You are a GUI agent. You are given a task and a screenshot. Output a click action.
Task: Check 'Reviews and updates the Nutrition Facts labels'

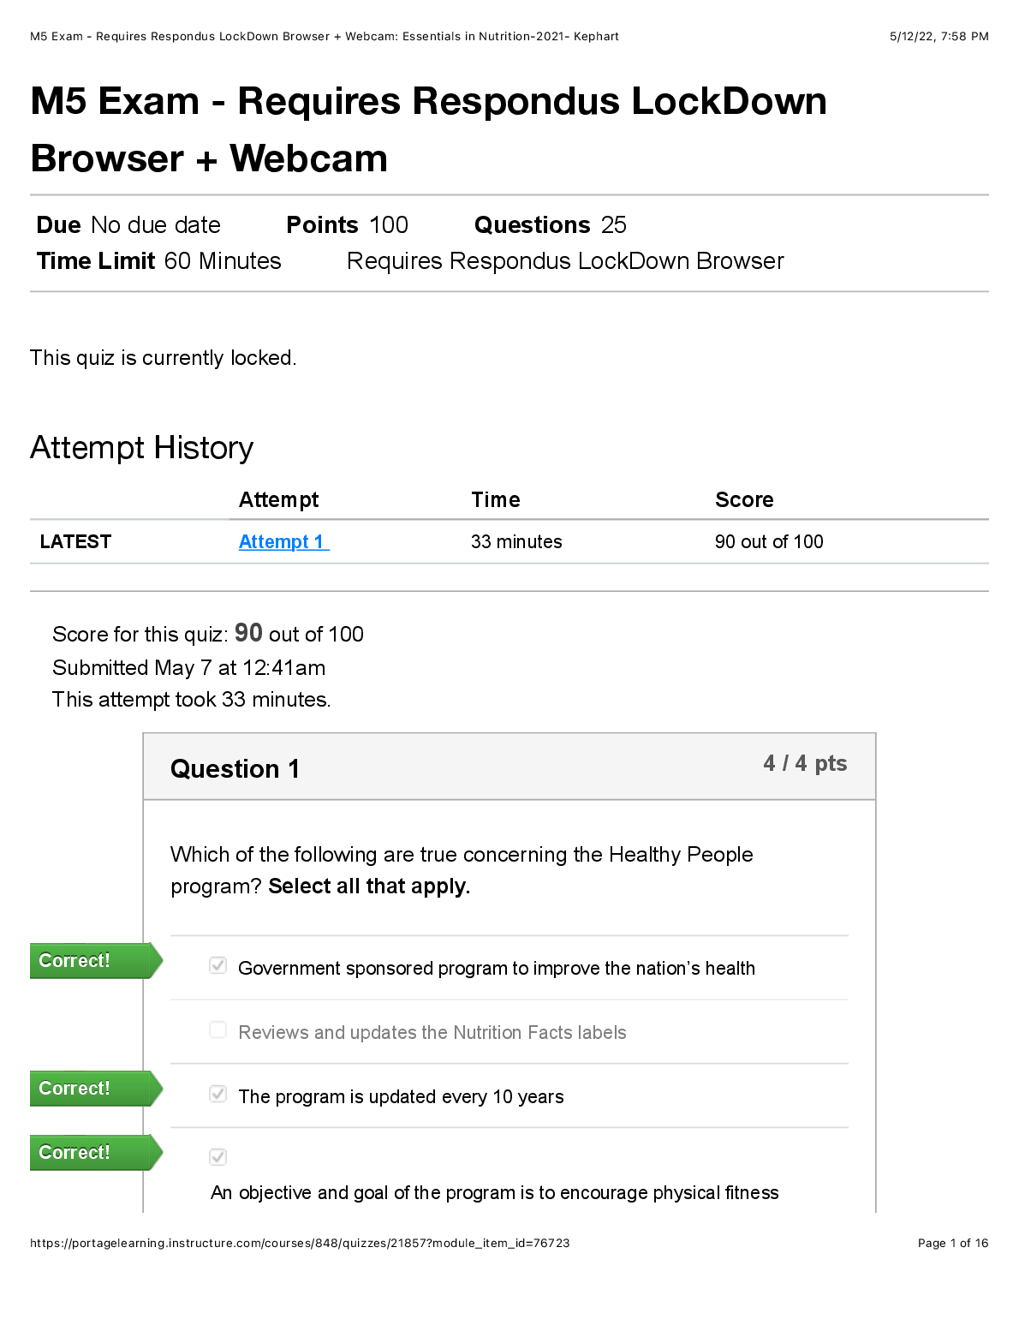click(218, 1030)
